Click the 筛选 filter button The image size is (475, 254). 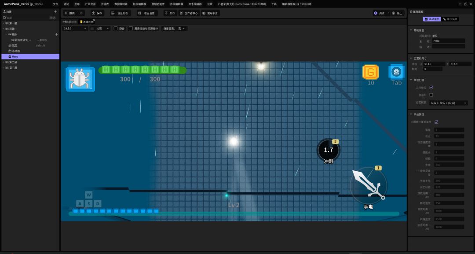tap(53, 18)
